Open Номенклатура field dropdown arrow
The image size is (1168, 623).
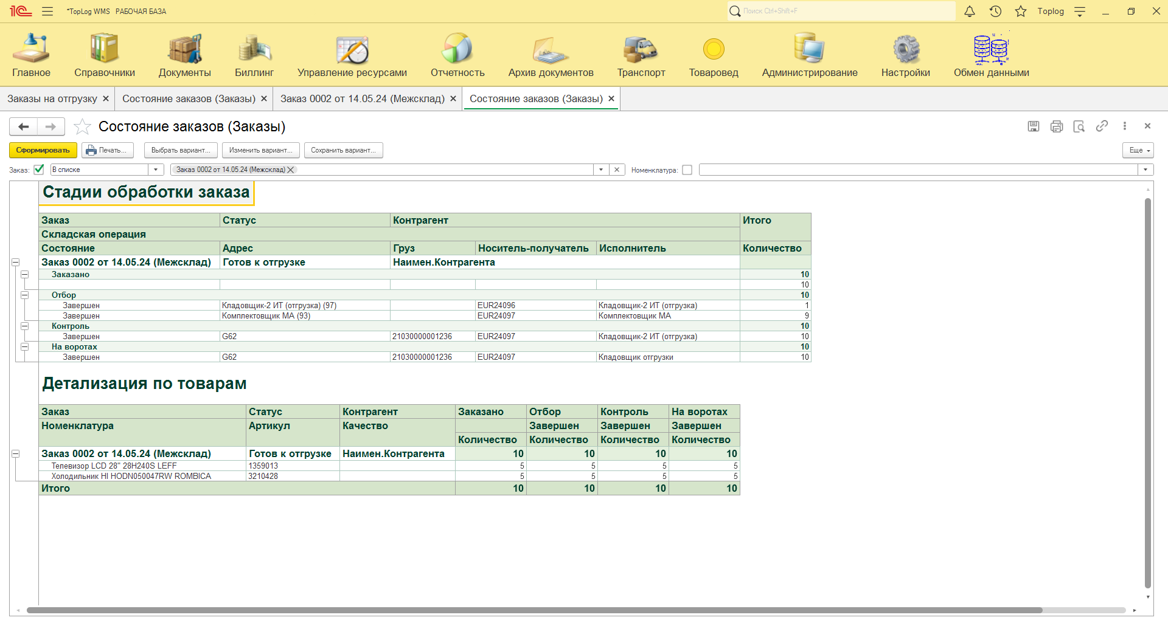coord(1145,170)
